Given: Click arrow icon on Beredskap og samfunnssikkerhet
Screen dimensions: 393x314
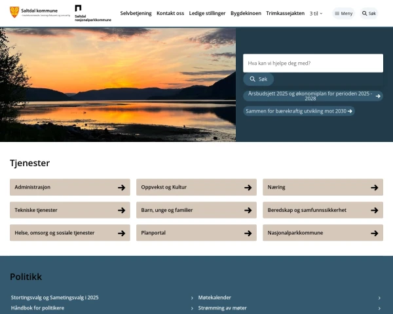Looking at the screenshot, I should (375, 211).
